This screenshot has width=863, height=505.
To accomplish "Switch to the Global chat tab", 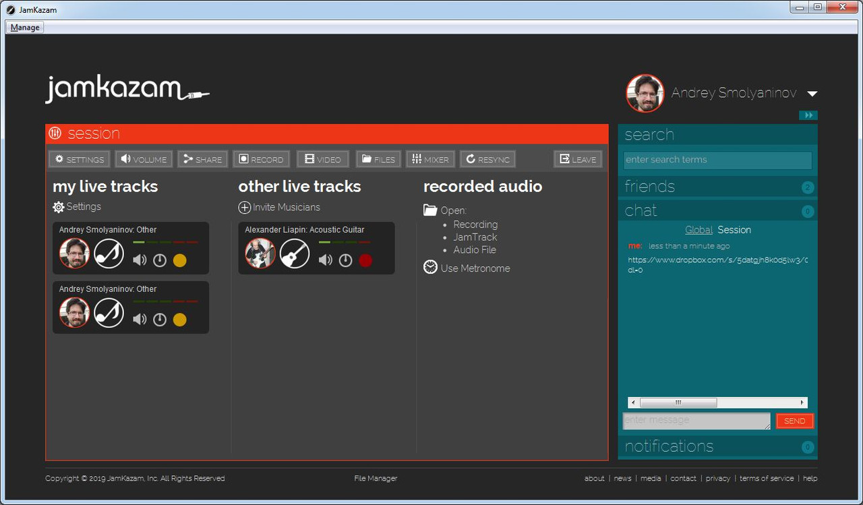I will point(698,230).
